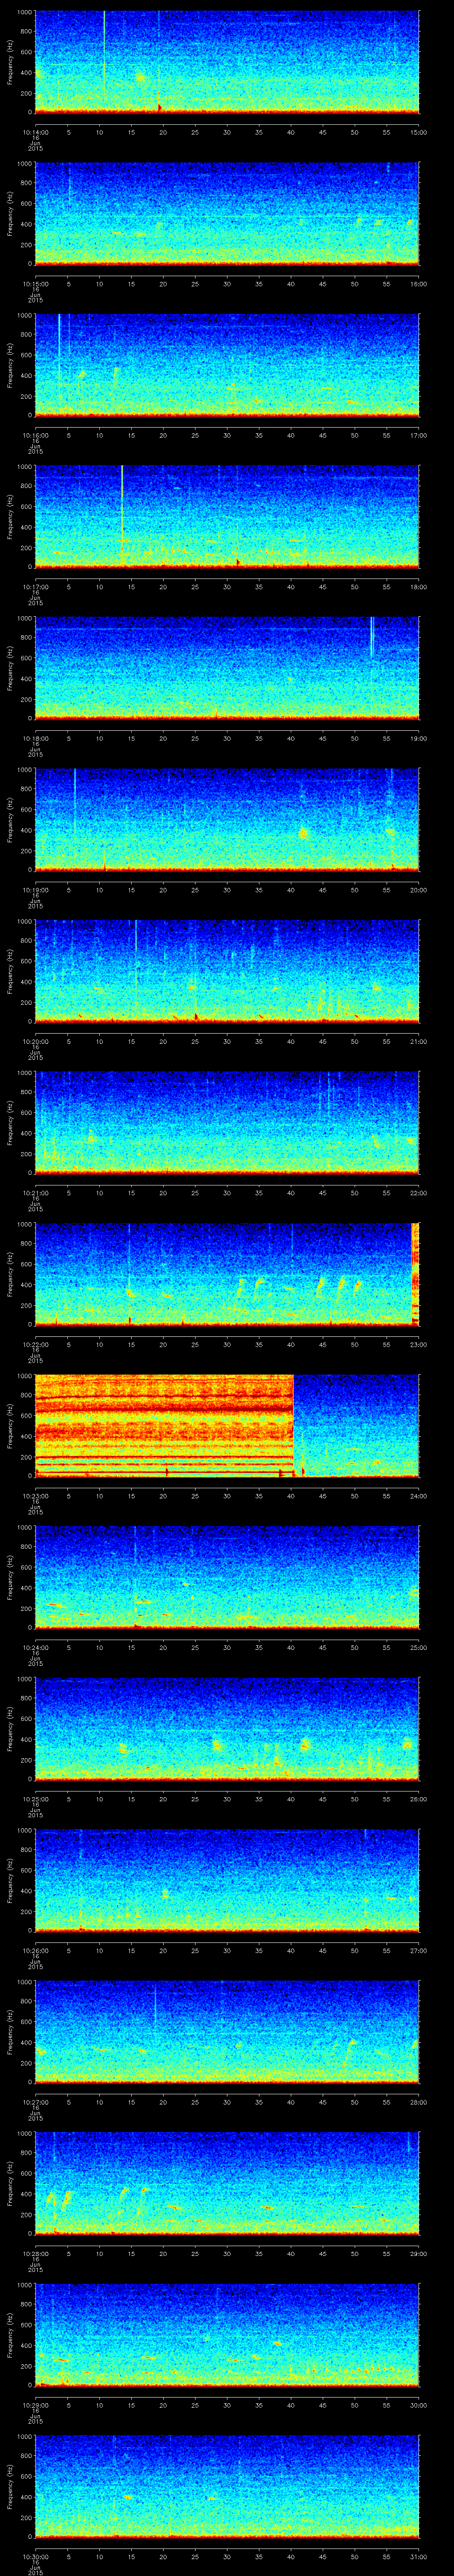
Task: Click the 10:27:00 start time label
Action: point(35,2102)
